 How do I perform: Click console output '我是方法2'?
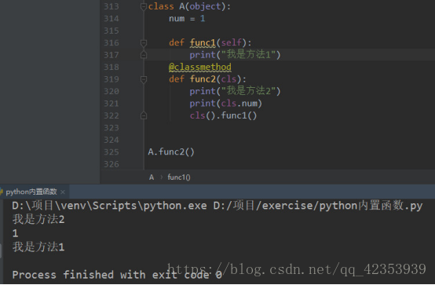[38, 220]
